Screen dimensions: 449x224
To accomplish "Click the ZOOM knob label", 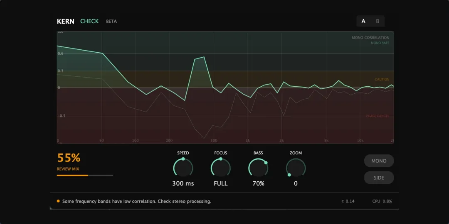I will click(x=296, y=153).
